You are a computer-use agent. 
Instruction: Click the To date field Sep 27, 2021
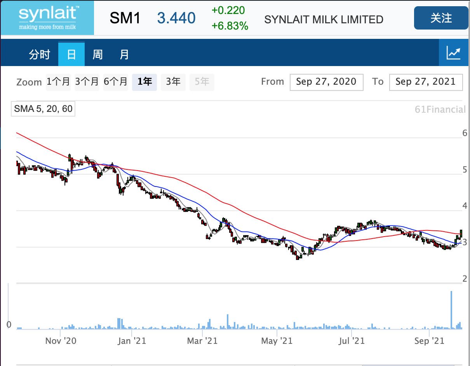[426, 82]
